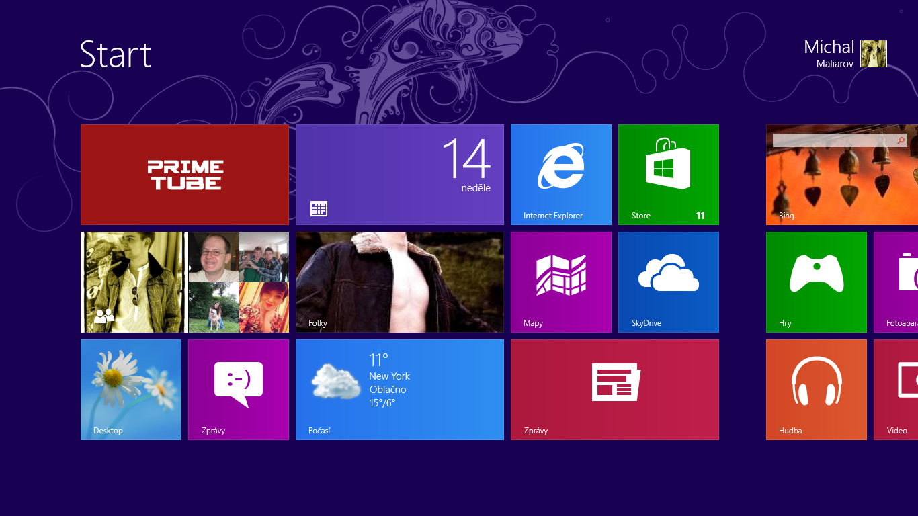Launch the Hudba music app
The height and width of the screenshot is (516, 918).
[816, 390]
